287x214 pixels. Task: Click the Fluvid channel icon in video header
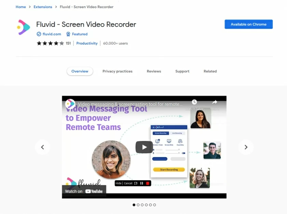pyautogui.click(x=70, y=104)
